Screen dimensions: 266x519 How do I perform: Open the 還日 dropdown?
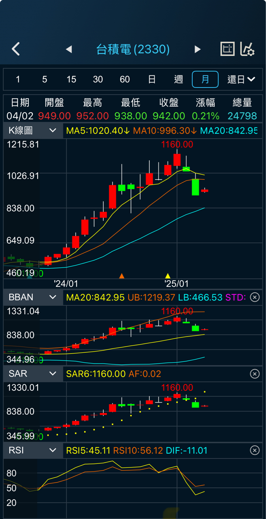click(x=241, y=79)
